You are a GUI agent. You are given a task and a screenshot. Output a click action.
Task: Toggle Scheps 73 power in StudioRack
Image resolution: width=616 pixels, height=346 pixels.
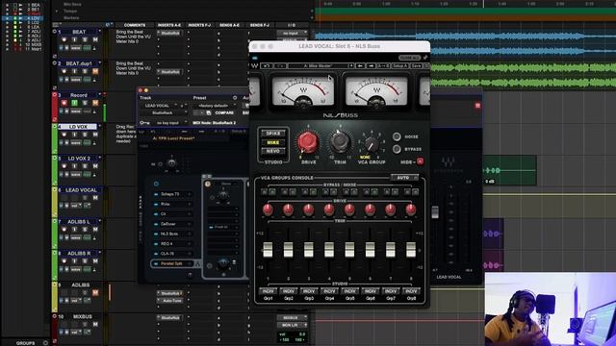pyautogui.click(x=156, y=194)
